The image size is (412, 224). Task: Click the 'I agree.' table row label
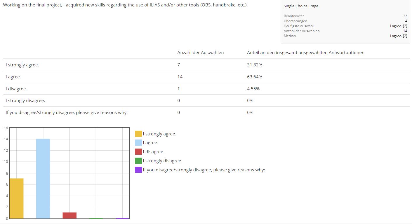pos(13,77)
